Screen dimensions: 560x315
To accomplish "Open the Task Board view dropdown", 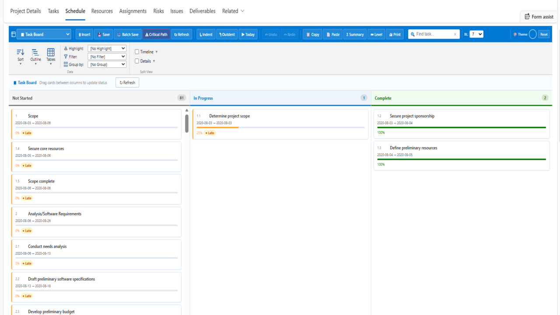I will [44, 34].
